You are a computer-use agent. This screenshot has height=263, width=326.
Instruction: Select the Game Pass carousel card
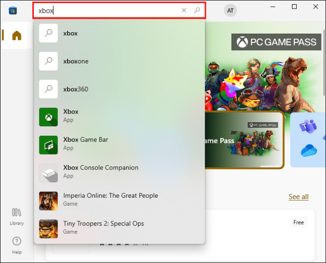tap(245, 140)
